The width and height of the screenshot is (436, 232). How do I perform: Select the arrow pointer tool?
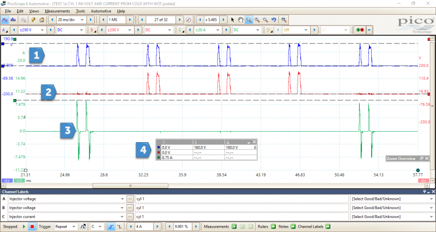click(233, 20)
